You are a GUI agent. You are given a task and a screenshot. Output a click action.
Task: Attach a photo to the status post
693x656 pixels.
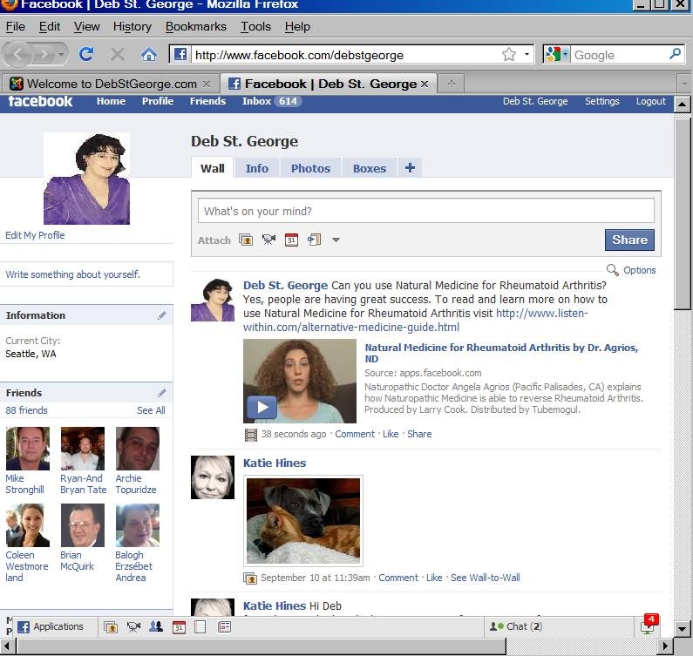pos(246,240)
